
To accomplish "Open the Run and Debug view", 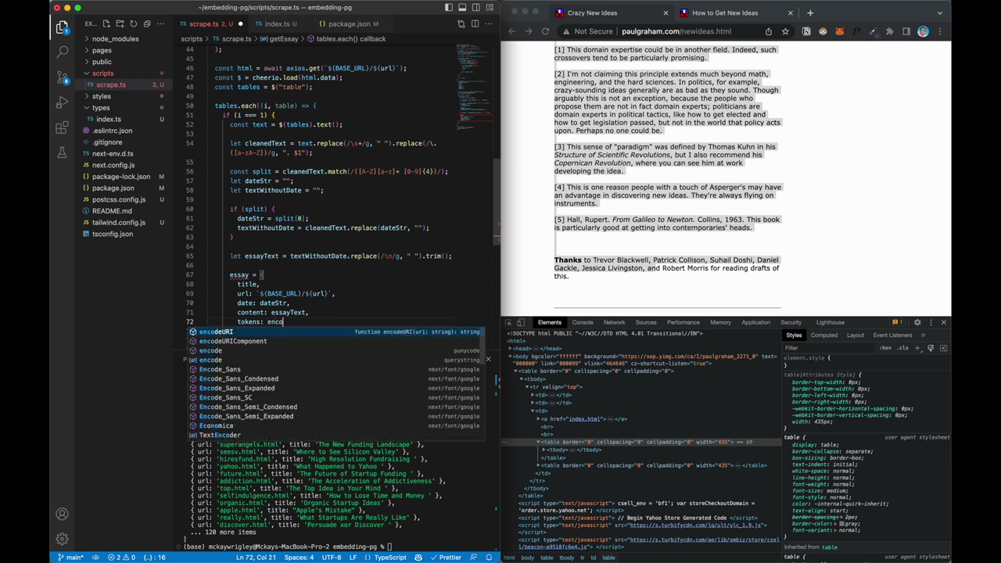I will pyautogui.click(x=63, y=102).
